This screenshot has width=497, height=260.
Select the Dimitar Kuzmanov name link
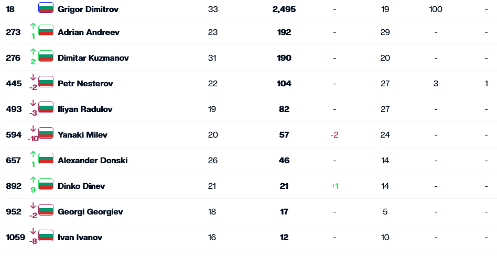(93, 58)
